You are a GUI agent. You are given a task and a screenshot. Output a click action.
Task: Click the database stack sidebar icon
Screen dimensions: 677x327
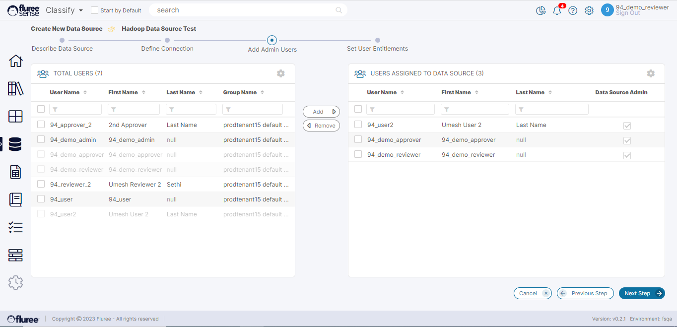[15, 144]
